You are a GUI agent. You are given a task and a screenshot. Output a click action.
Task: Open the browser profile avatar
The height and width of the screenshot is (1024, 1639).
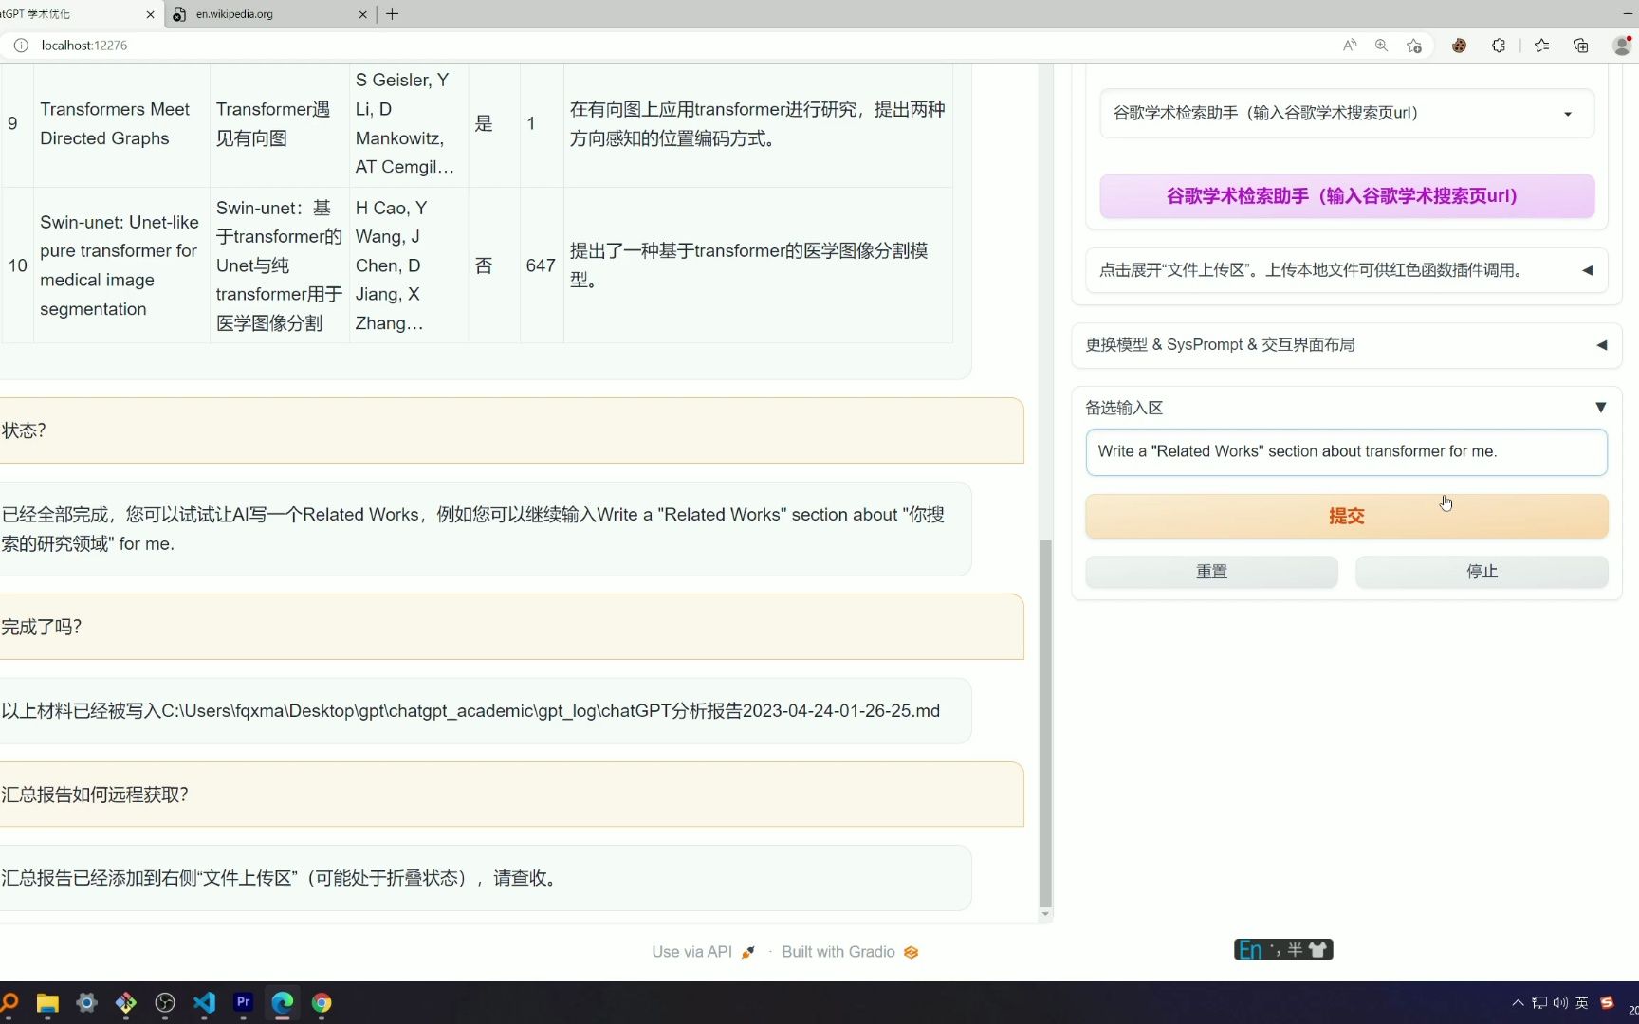1622,46
